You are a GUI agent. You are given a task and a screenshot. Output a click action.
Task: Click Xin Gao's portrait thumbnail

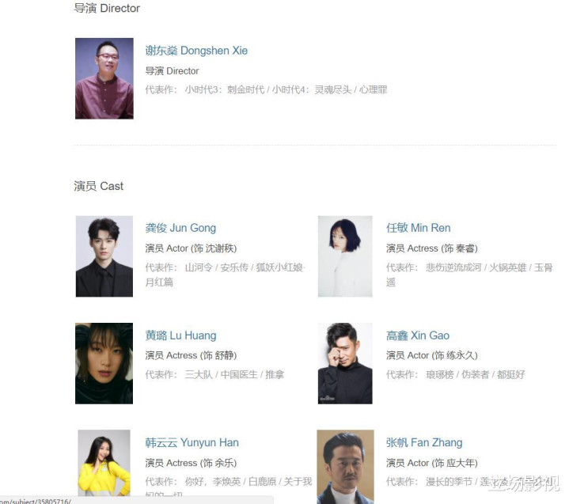[345, 363]
